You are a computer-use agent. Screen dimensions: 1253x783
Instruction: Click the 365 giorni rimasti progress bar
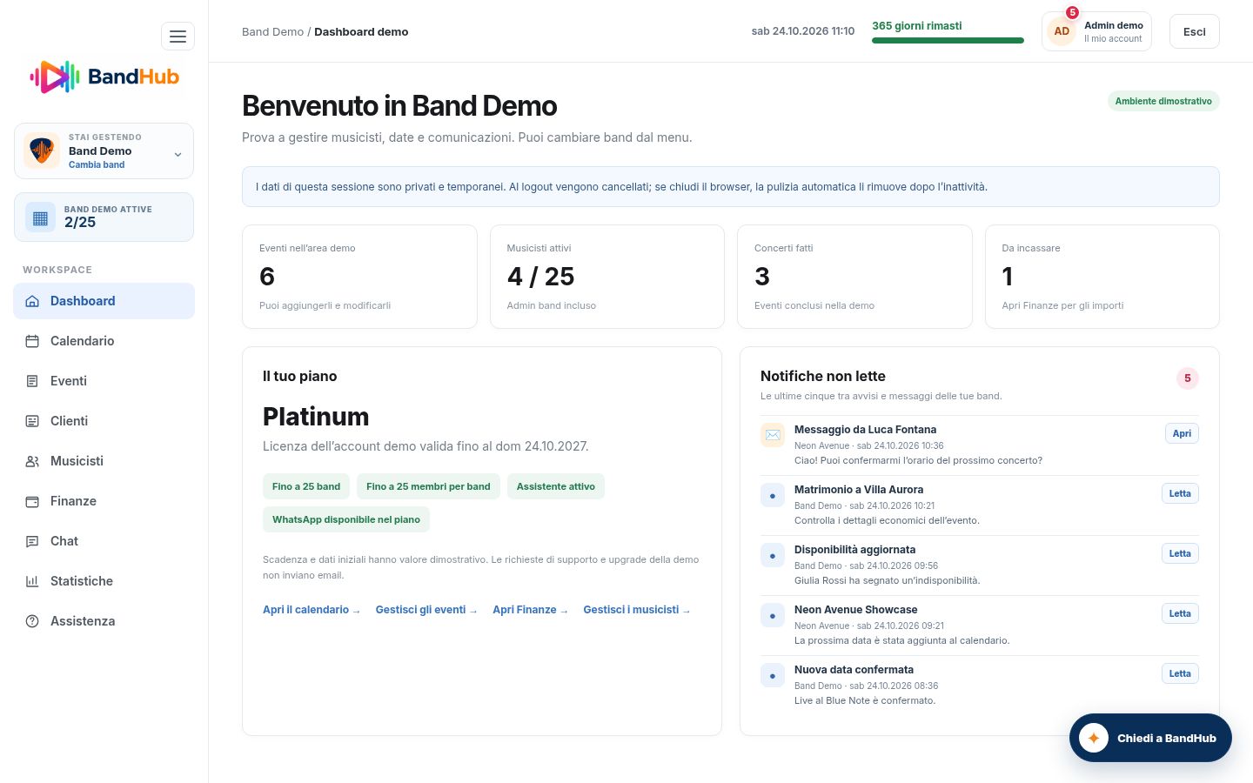click(948, 40)
